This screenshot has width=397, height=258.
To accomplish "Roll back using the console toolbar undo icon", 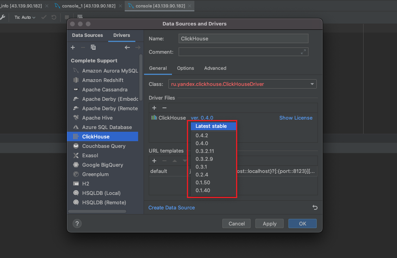I will coord(54,17).
